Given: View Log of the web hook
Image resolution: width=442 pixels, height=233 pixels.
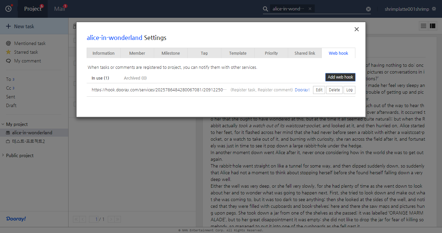Looking at the screenshot, I should point(349,90).
